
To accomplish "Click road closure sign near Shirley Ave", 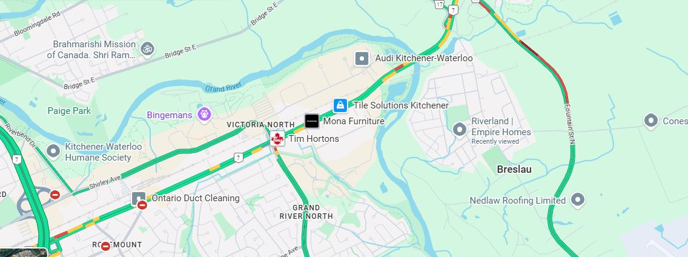I will coord(55,194).
